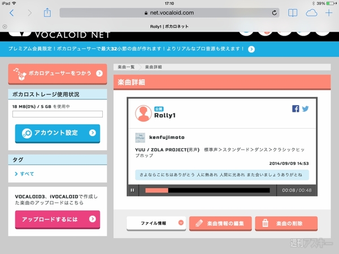Screen dimensions: 339x254
Task: Close the Rolly1 tab
Action: (x=5, y=27)
